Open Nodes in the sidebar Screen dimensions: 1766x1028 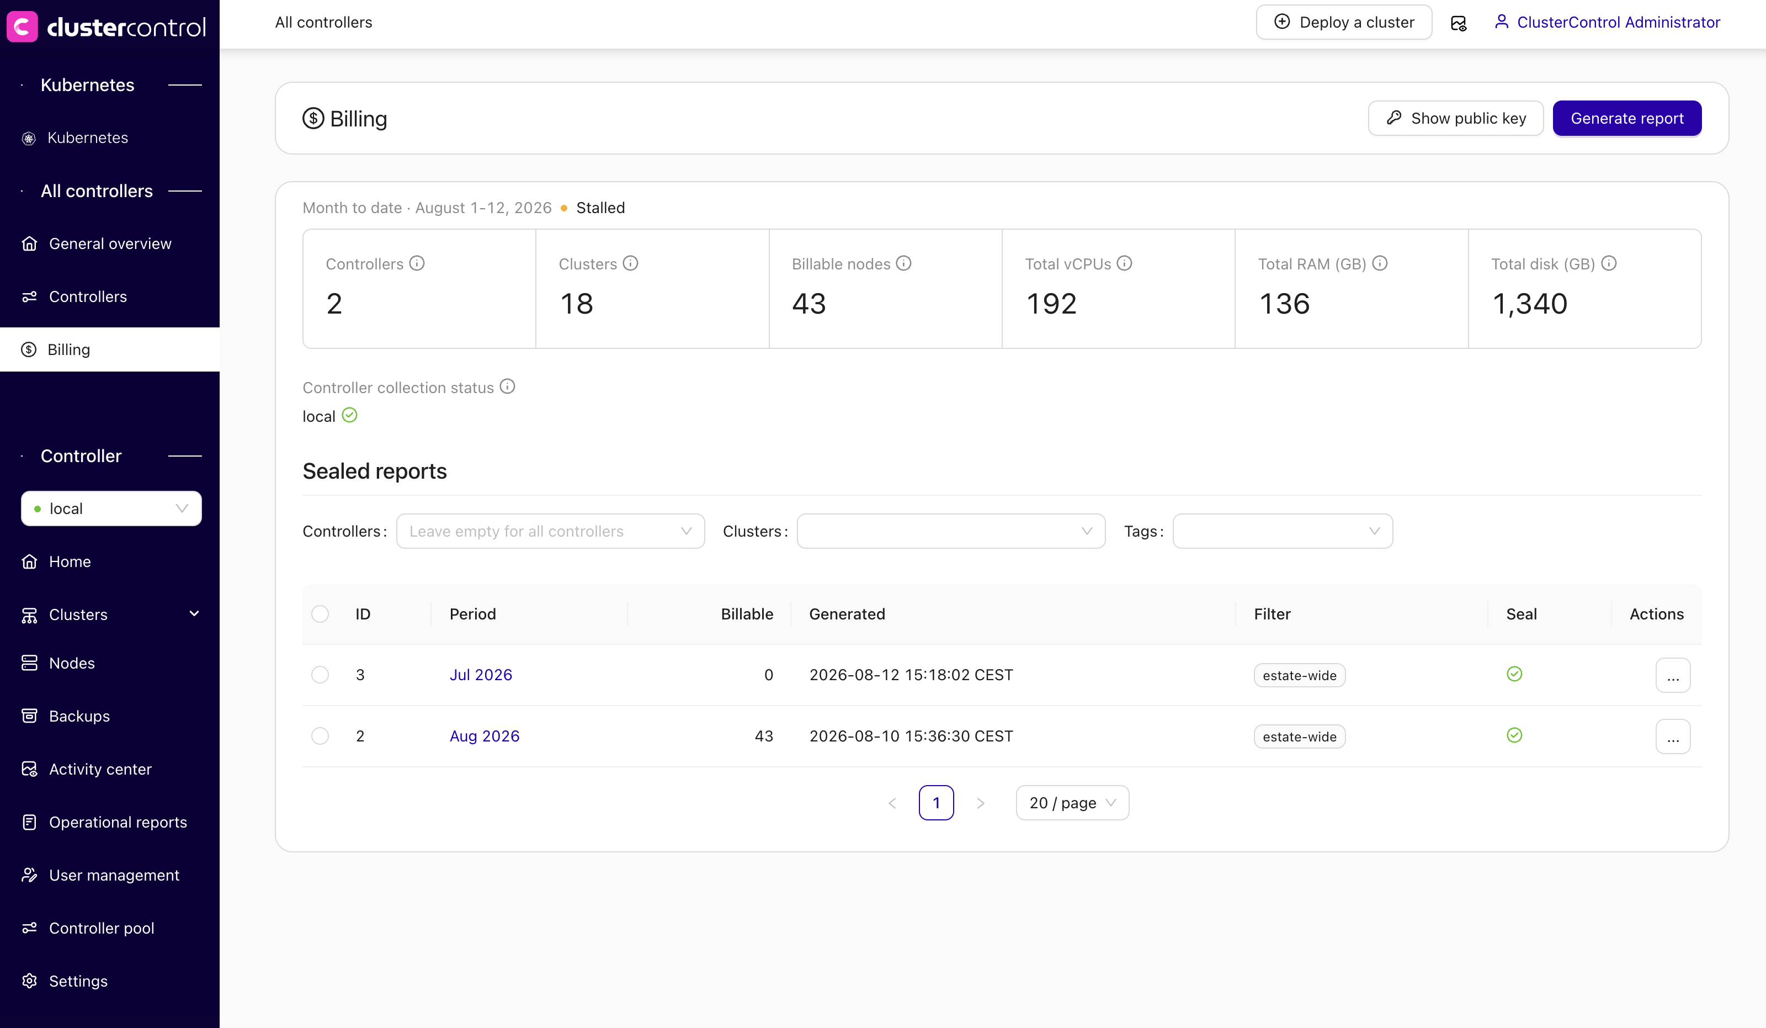tap(109, 664)
